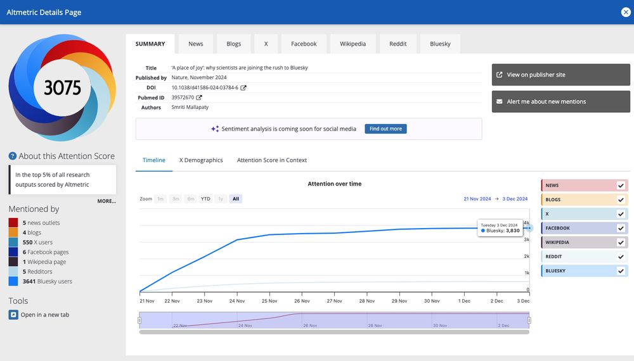
Task: Open the X tab
Action: [x=266, y=44]
